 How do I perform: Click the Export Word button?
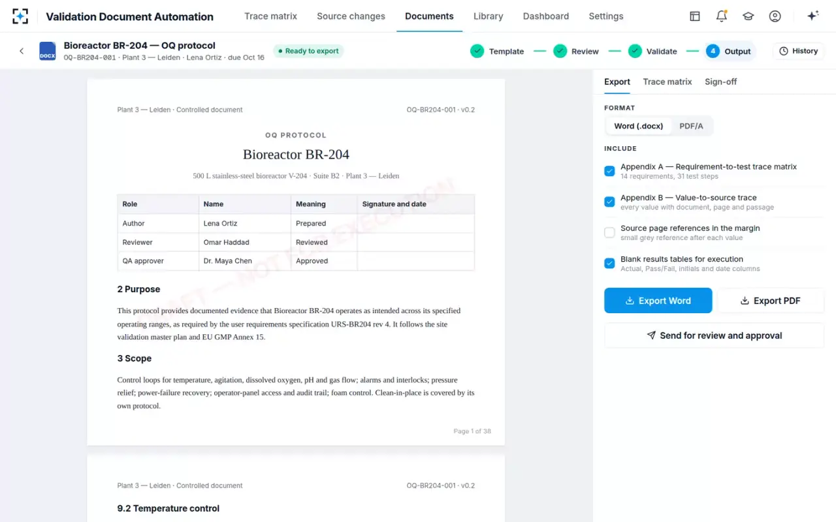coord(658,301)
